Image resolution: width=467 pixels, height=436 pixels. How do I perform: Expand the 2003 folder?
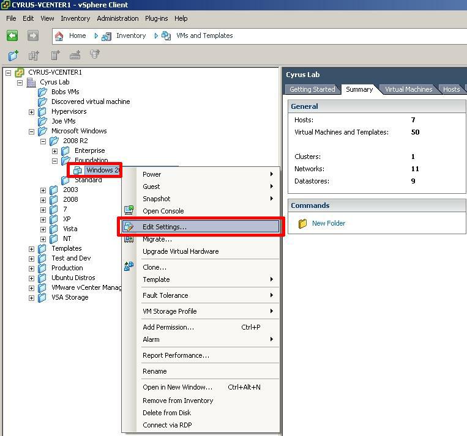point(43,190)
